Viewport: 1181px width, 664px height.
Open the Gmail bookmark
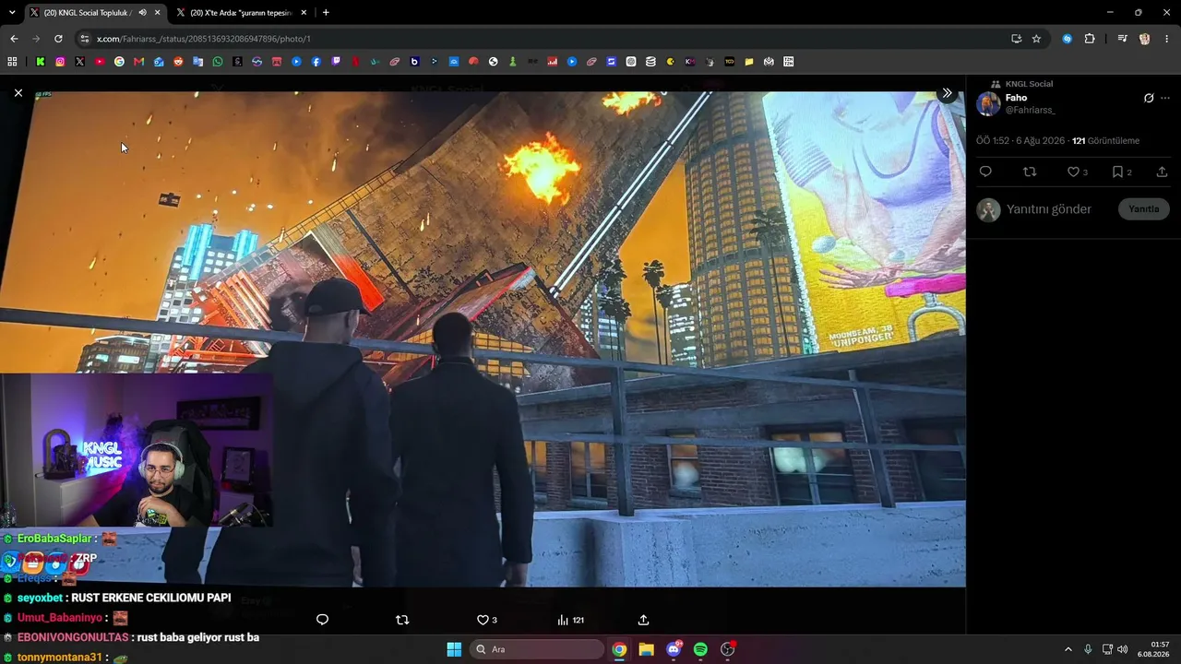138,62
